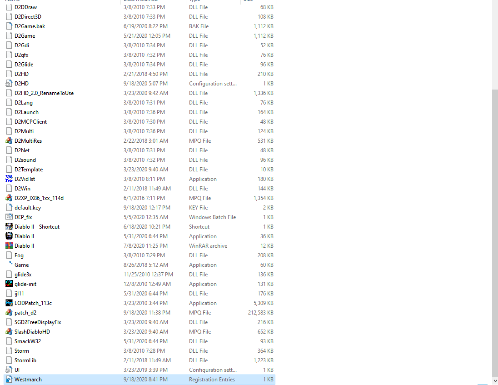The image size is (498, 385).
Task: Click the 11/25/2010 12:37 PM date
Action: point(148,274)
